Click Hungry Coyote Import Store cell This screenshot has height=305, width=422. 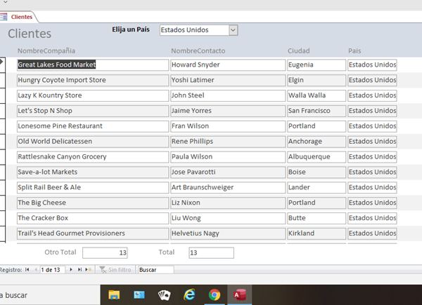point(93,80)
